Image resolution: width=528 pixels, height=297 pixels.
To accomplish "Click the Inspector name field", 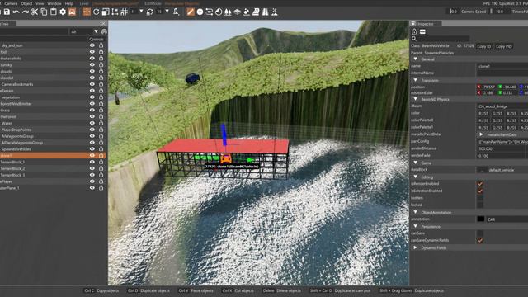I will 502,66.
